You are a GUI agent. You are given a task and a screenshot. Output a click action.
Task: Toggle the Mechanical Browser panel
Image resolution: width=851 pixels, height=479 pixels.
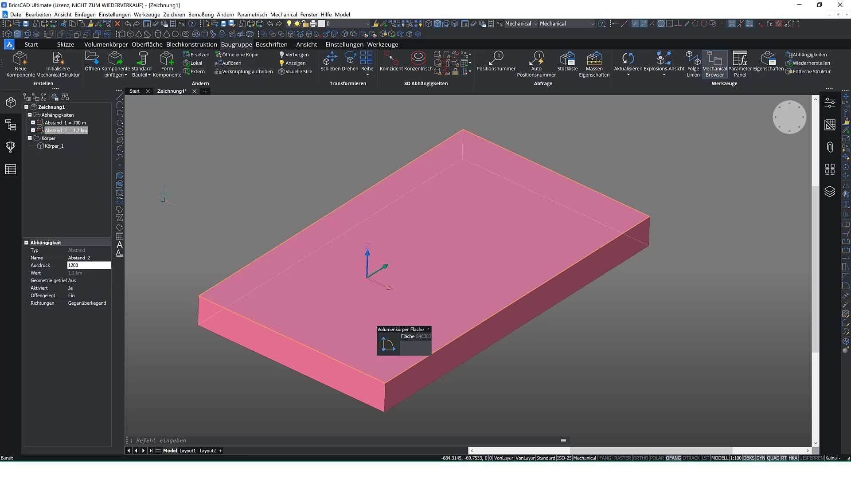click(x=714, y=64)
